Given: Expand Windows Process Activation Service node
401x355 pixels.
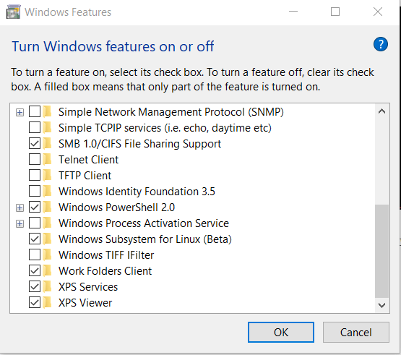Looking at the screenshot, I should 20,223.
